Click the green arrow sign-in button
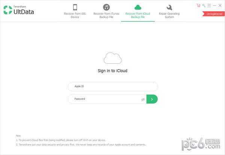Screen dimensions: 225x155 click(x=152, y=99)
